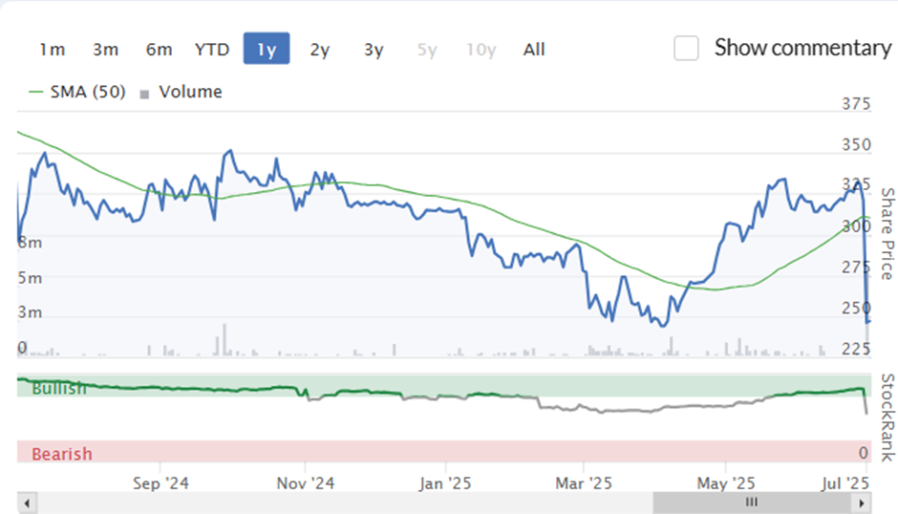The width and height of the screenshot is (898, 514).
Task: Select the 3y time range
Action: coord(374,50)
